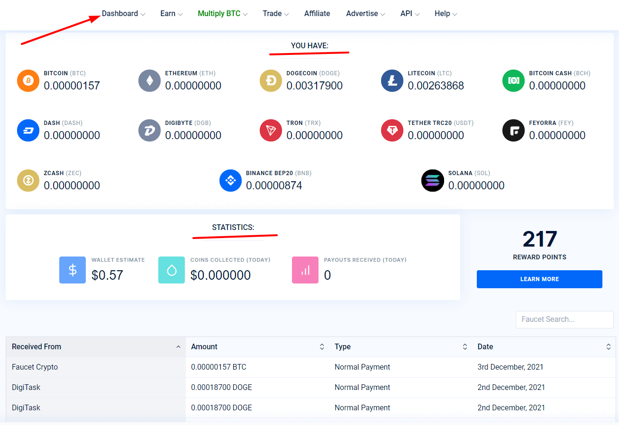Click the Binance BEP20 balance 0.00000874
619x425 pixels.
click(x=274, y=186)
